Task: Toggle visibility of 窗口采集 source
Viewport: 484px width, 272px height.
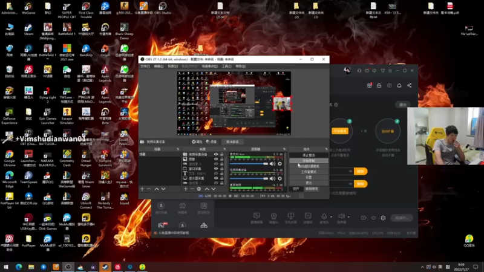Action: 216,169
